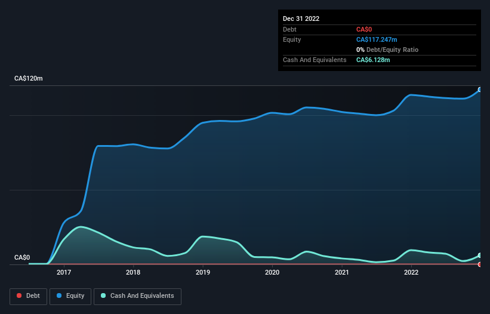Click the 2021 x-axis label
Image resolution: width=490 pixels, height=314 pixels.
coord(342,272)
